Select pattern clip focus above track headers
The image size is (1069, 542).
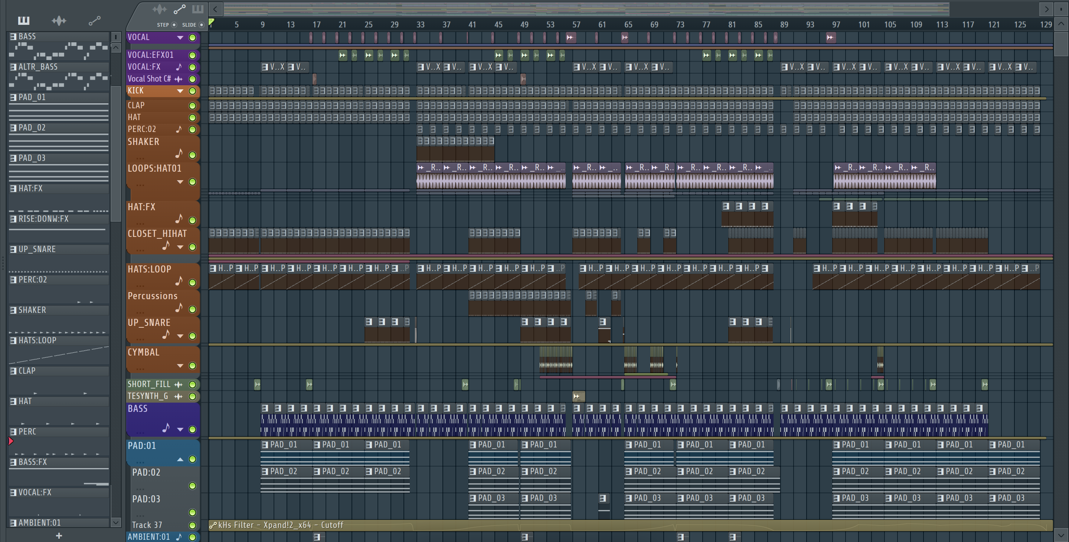pos(197,9)
